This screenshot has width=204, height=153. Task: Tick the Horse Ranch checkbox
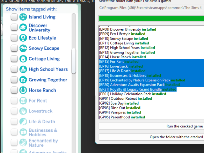pyautogui.click(x=14, y=90)
